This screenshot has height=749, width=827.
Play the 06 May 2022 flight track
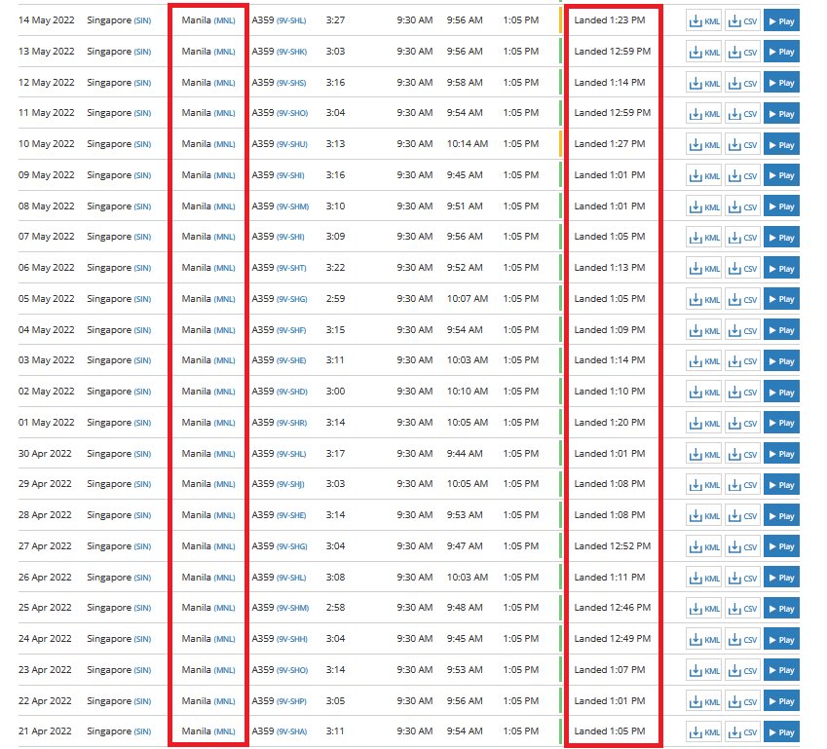(x=781, y=269)
